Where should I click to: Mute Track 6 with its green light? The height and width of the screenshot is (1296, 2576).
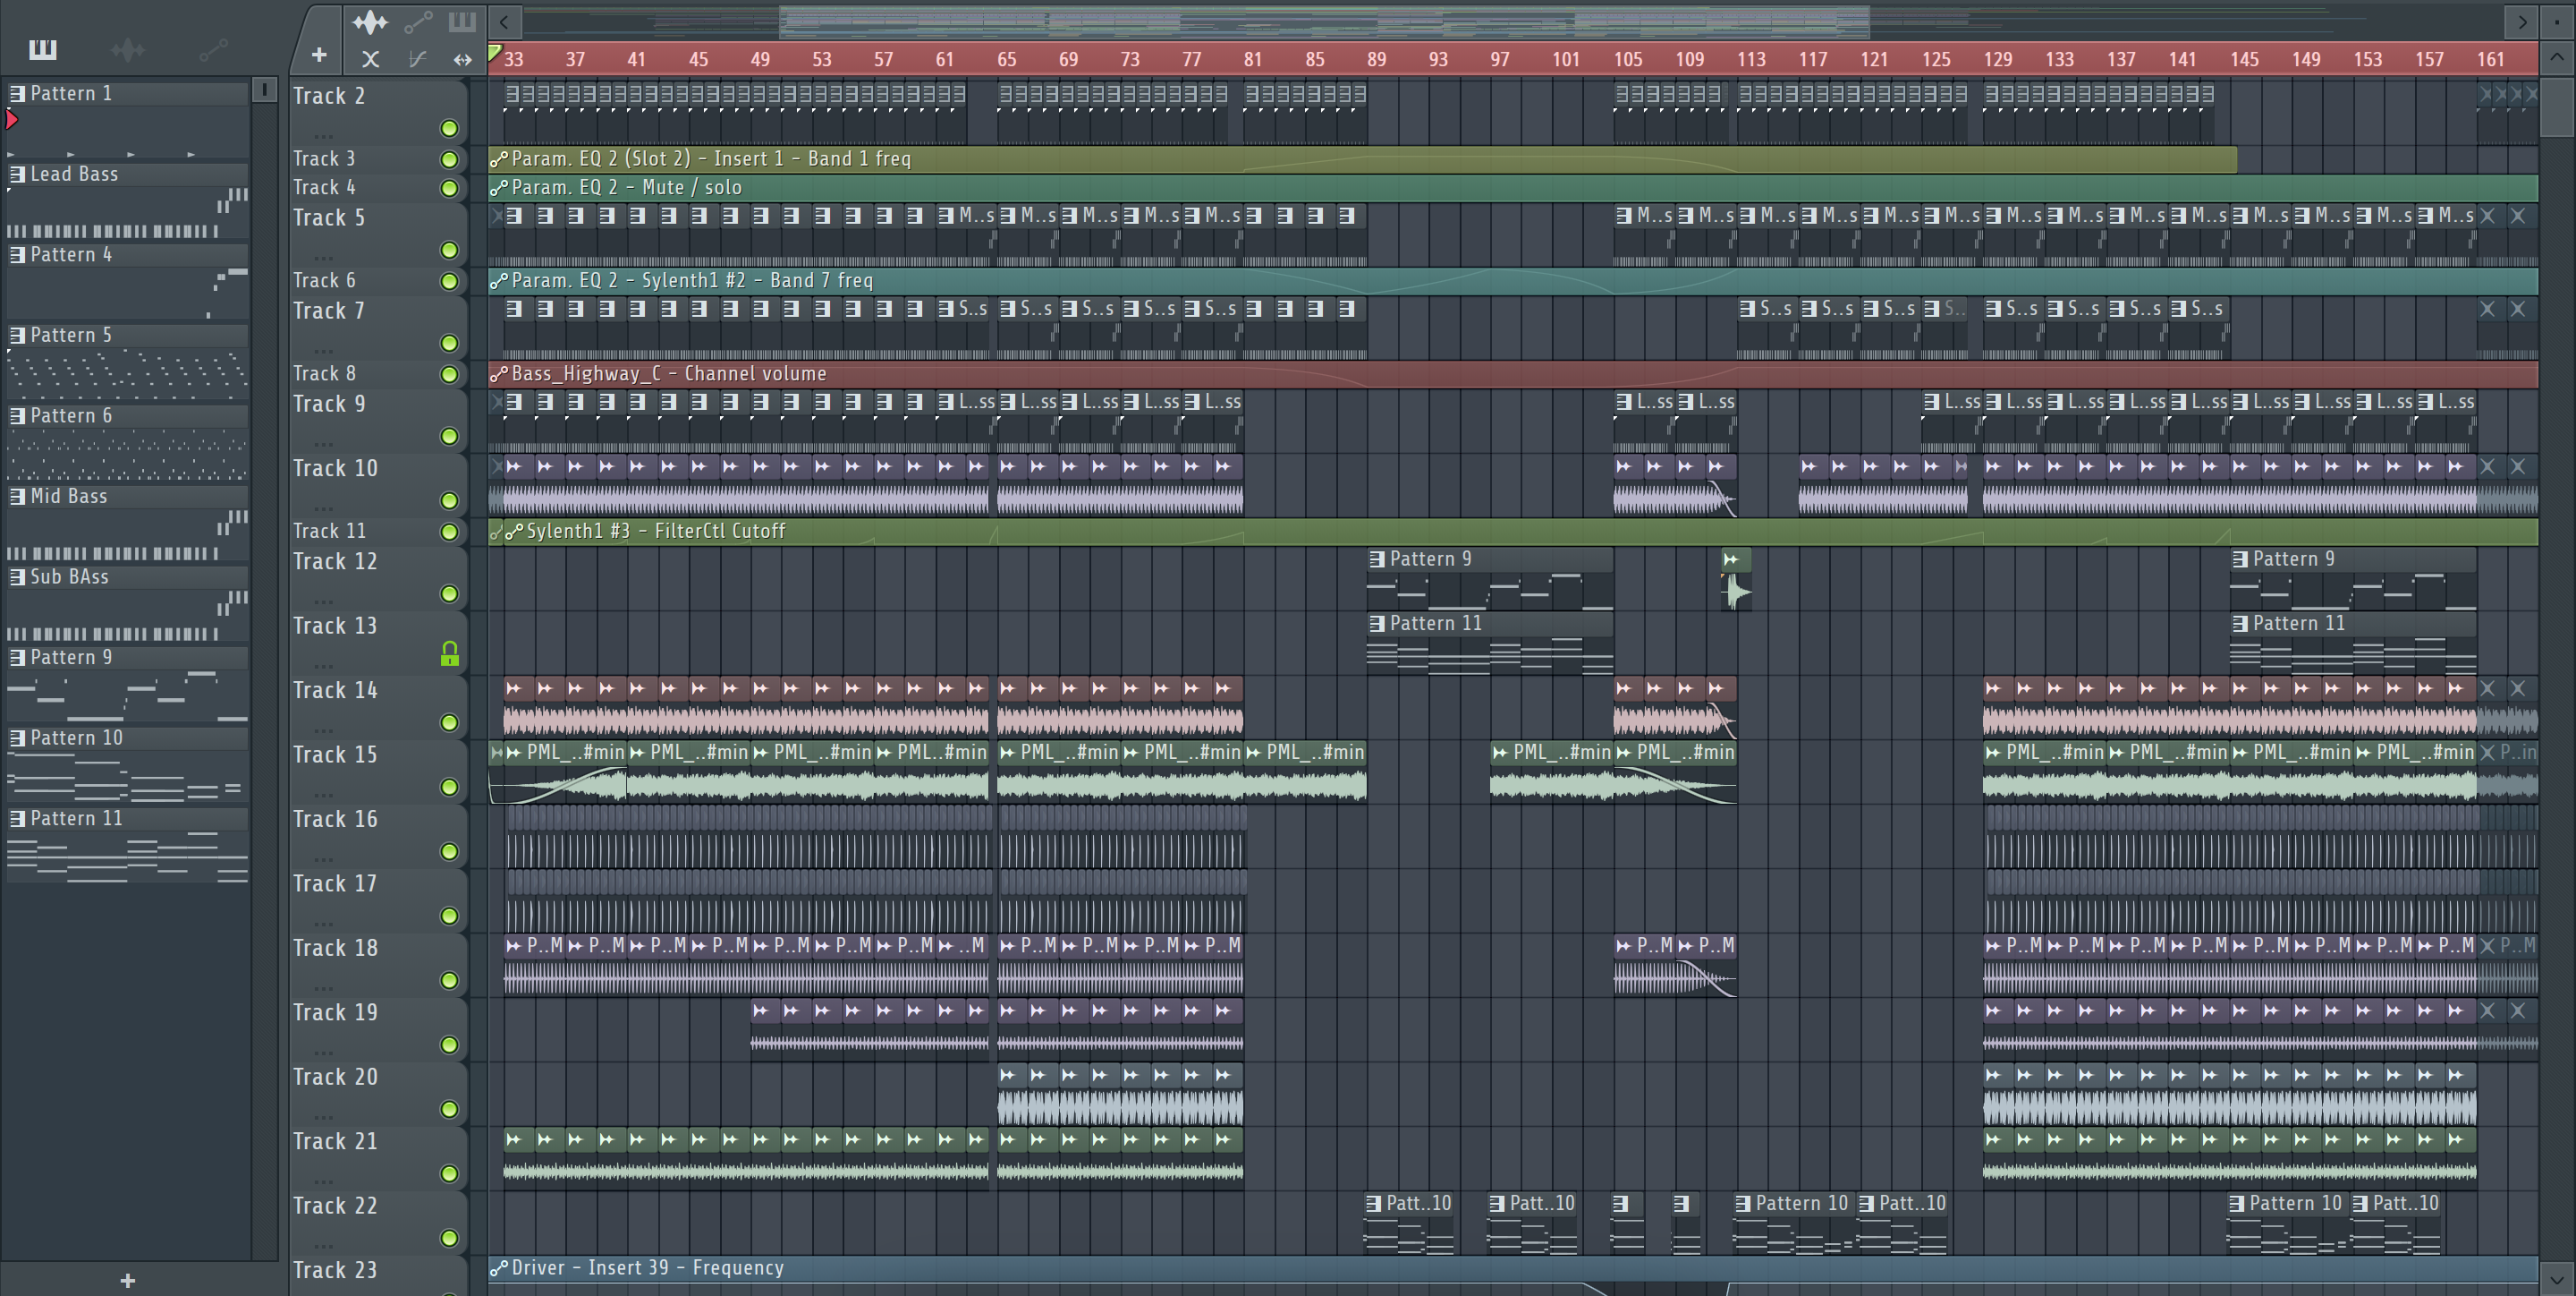pos(449,281)
